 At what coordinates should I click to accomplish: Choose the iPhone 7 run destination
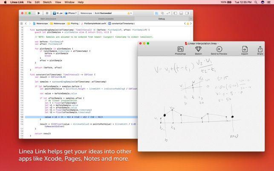(x=71, y=13)
